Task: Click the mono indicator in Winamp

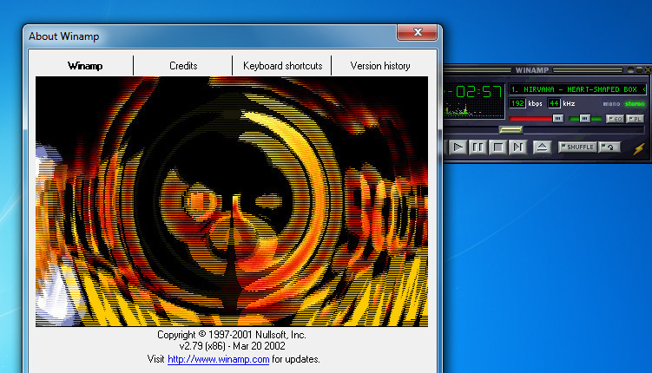Action: click(611, 104)
